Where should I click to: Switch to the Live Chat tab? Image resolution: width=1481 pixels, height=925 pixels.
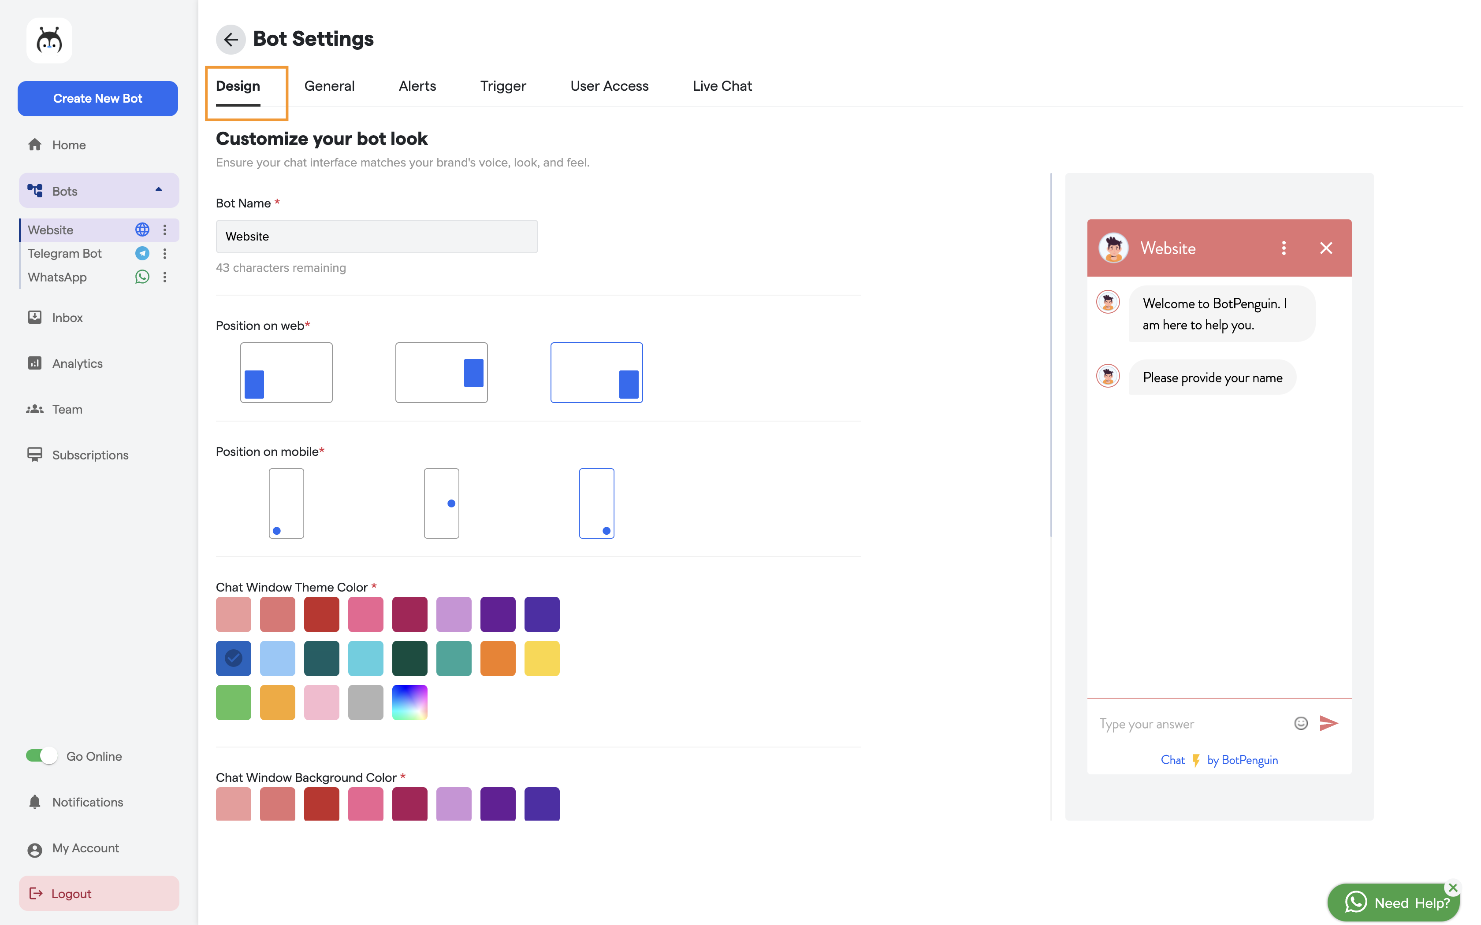point(722,86)
